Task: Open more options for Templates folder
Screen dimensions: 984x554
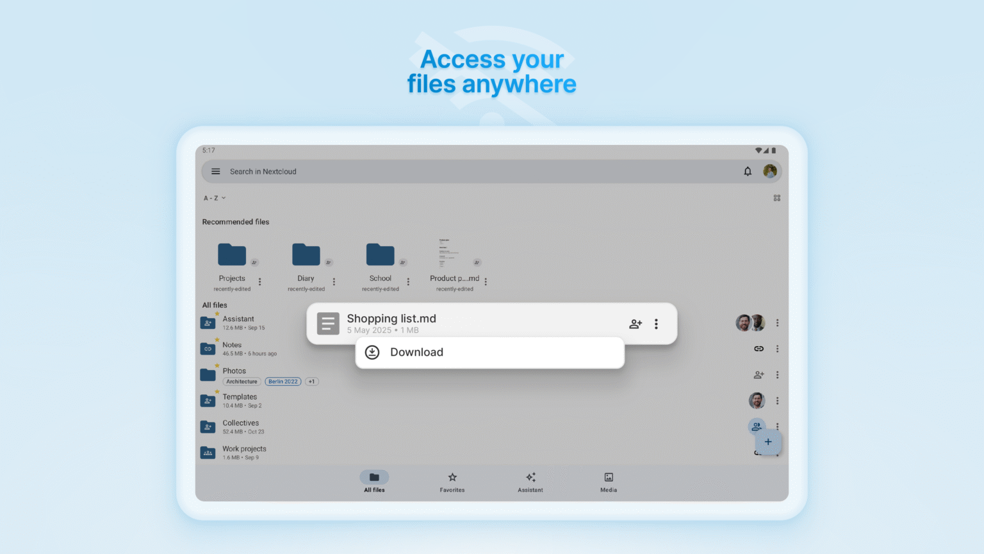Action: pyautogui.click(x=777, y=401)
